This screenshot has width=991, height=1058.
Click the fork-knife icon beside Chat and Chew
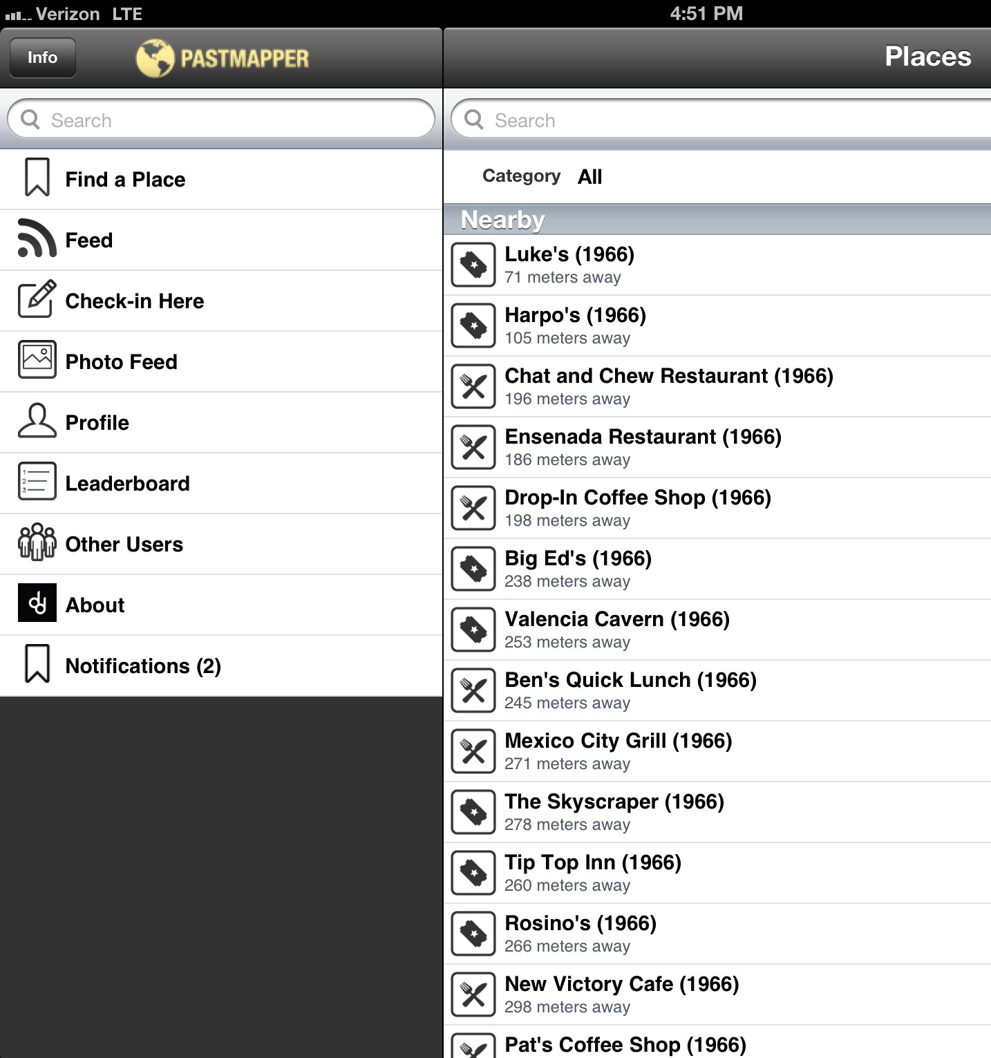pyautogui.click(x=473, y=386)
